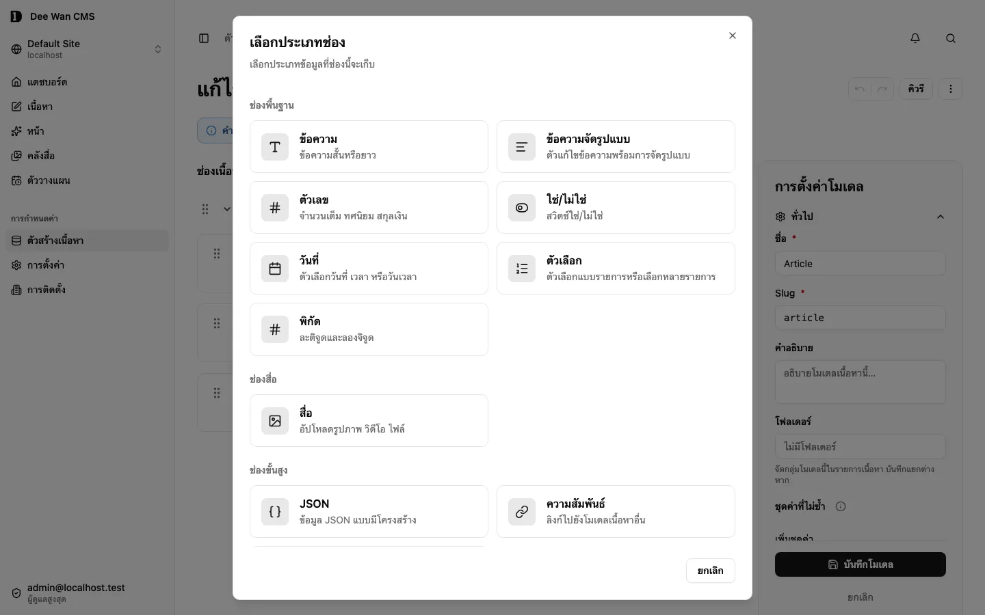Click the T icon of ข้อความ card

(x=275, y=147)
